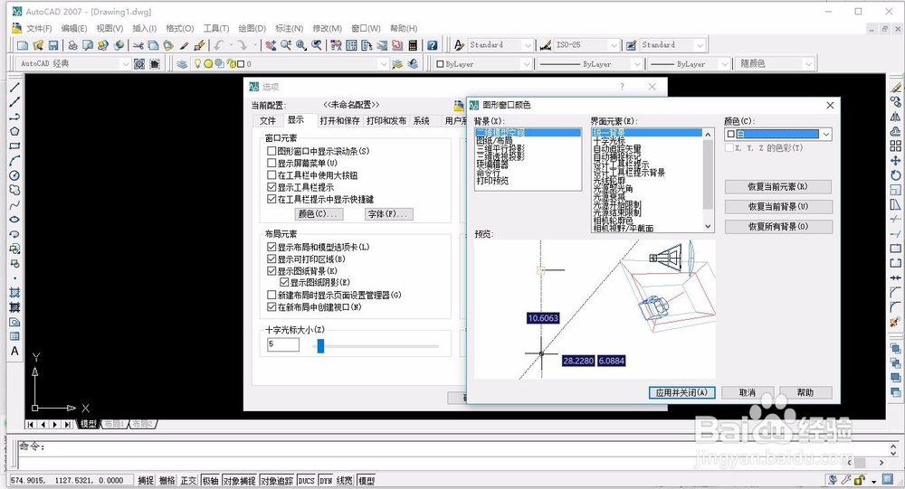
Task: Uncheck '在工具栏提示中显示快捷键' checkbox
Action: click(x=271, y=200)
